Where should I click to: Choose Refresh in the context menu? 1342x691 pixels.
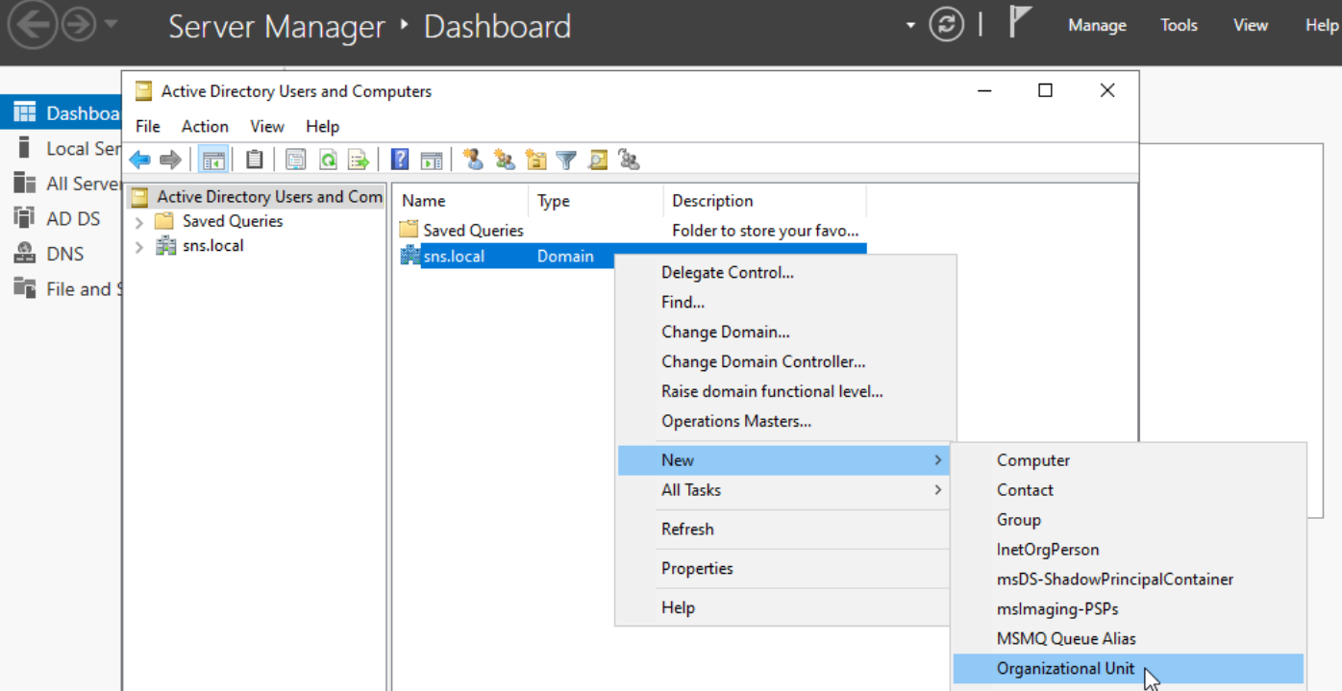pos(785,529)
